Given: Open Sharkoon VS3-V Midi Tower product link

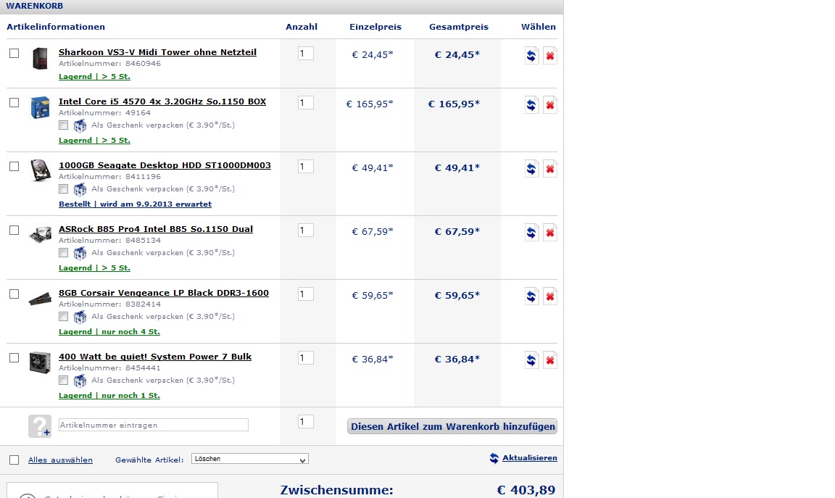Looking at the screenshot, I should tap(157, 52).
